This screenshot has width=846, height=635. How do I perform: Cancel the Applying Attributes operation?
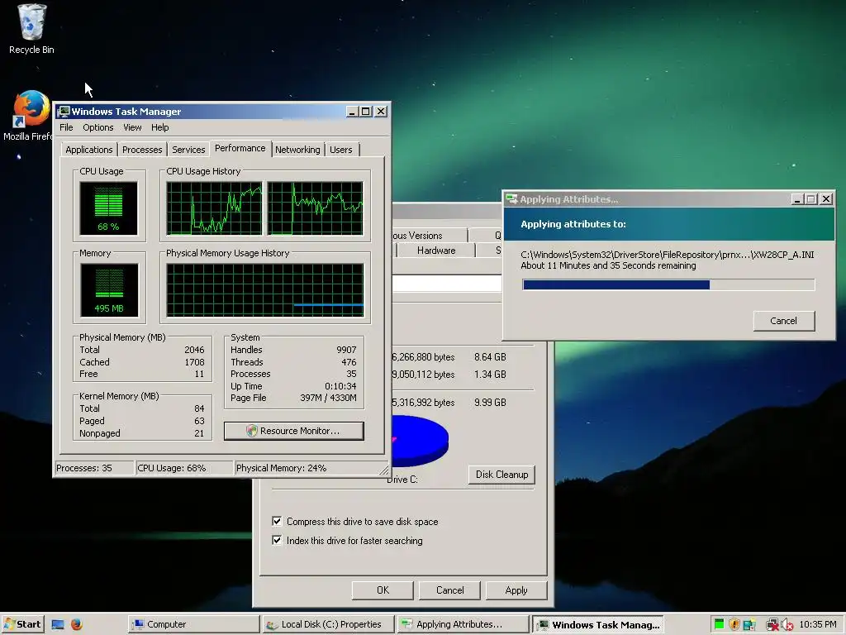(x=783, y=321)
